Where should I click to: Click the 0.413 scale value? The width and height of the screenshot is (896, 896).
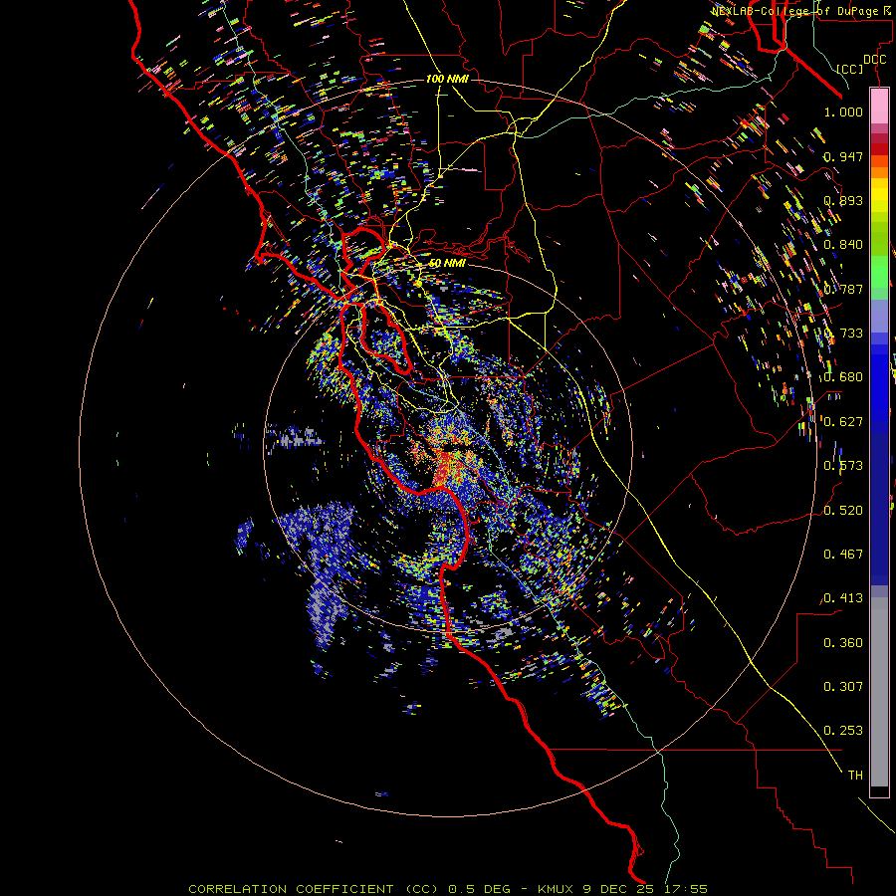coord(843,598)
